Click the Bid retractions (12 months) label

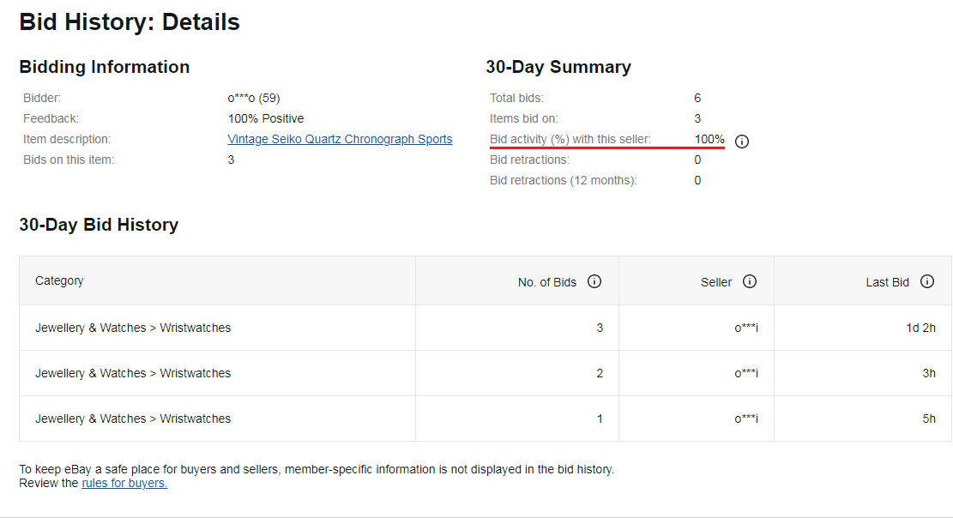click(563, 180)
